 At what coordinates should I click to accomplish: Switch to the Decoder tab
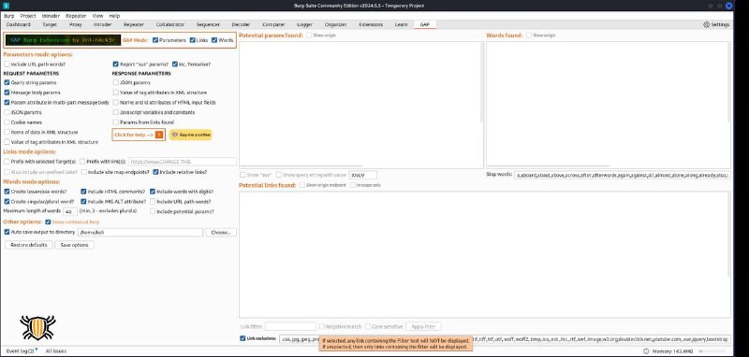(241, 24)
